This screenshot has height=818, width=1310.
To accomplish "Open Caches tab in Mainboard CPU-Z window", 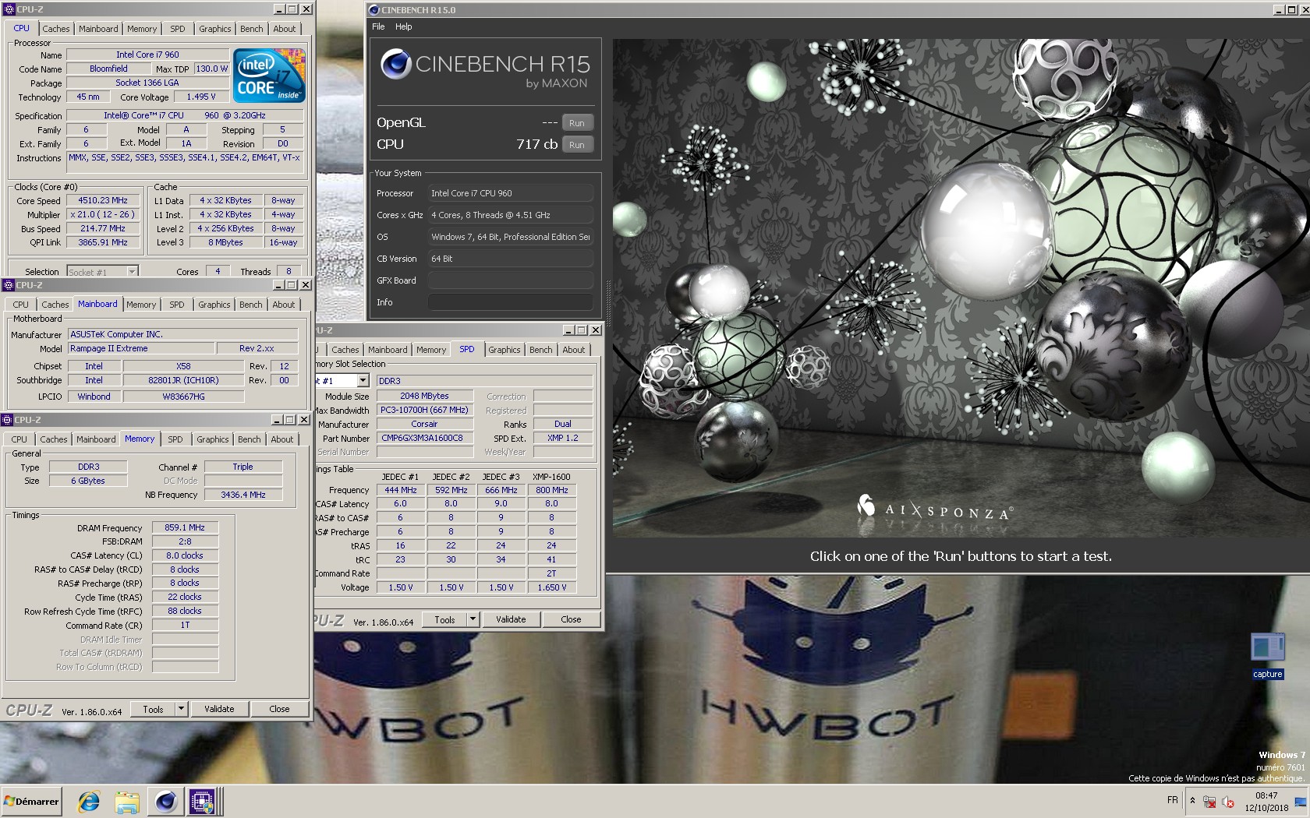I will 55,305.
